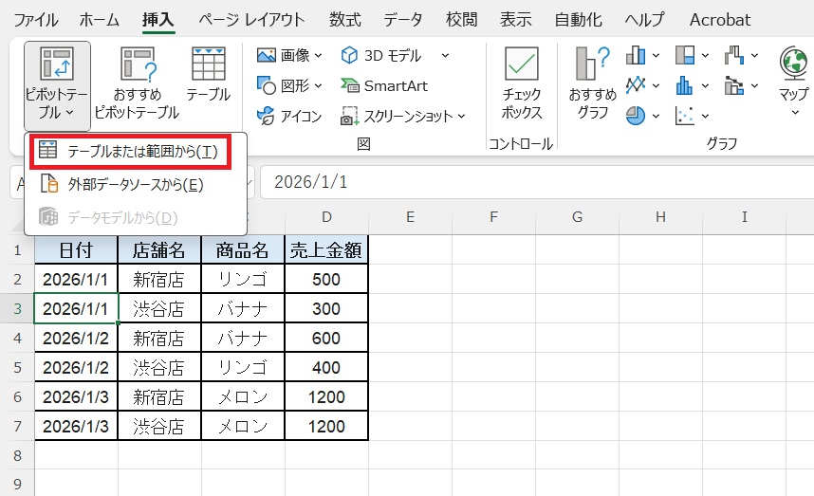
Task: Insert a チェックボックス control
Action: pos(521,83)
